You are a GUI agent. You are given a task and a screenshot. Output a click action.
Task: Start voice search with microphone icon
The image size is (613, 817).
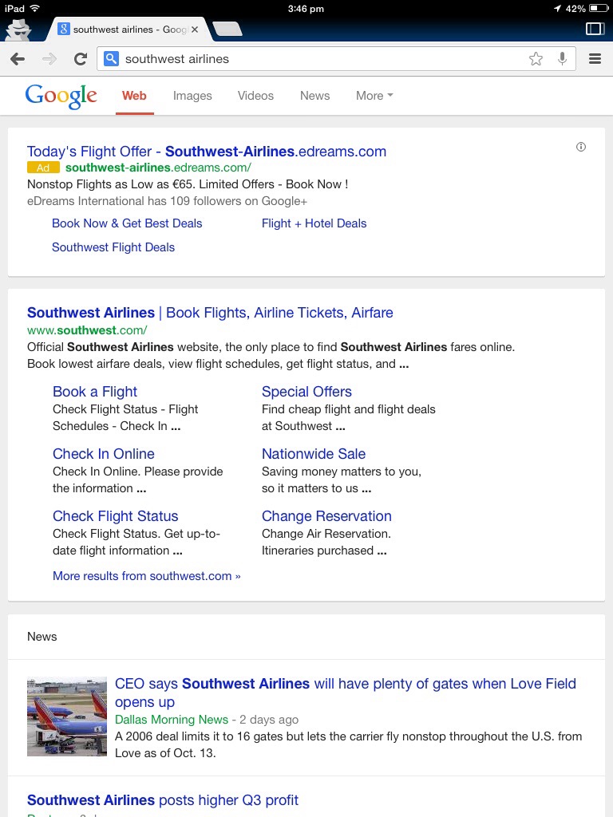563,59
